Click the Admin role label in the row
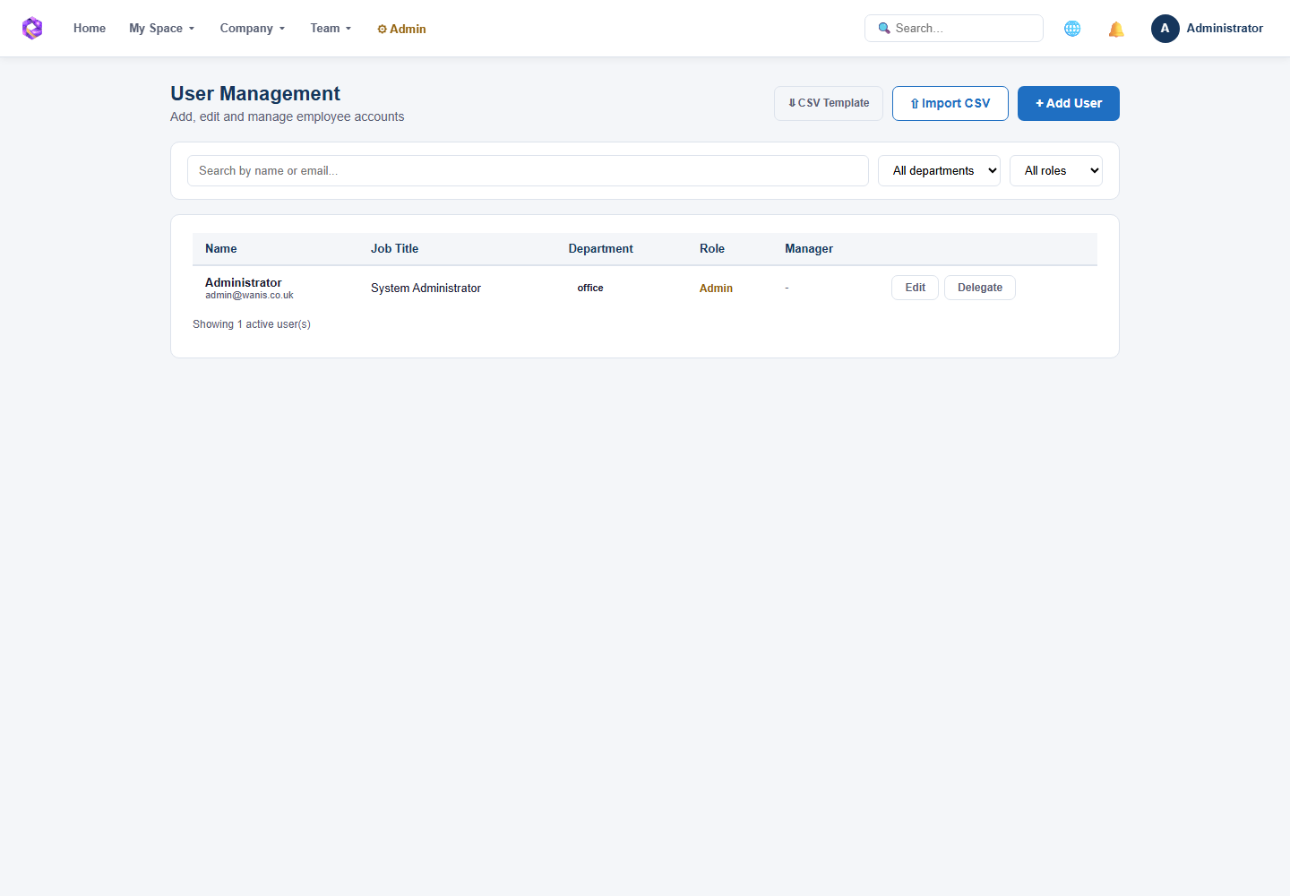Screen dimensions: 1290x896 click(x=716, y=289)
